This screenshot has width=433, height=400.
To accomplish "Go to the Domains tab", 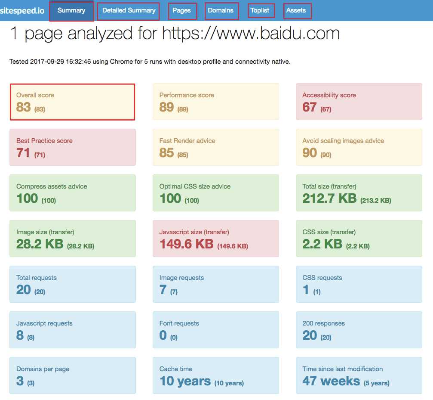I will pyautogui.click(x=221, y=11).
